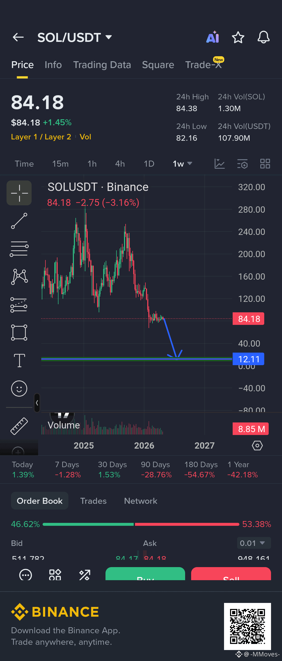Open the Trade-X tab

pyautogui.click(x=203, y=65)
